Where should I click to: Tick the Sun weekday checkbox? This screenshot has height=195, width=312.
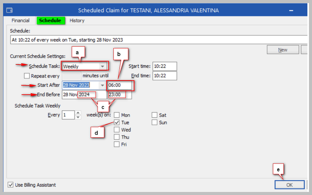(x=154, y=122)
